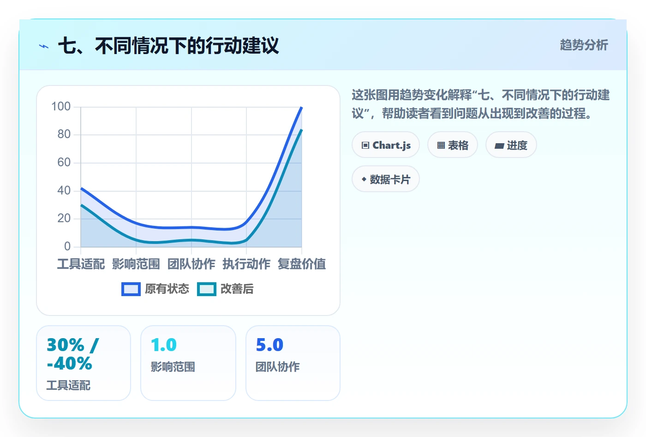Viewport: 646px width, 437px height.
Task: Open the 1.0 影响范围 data card
Action: 188,363
